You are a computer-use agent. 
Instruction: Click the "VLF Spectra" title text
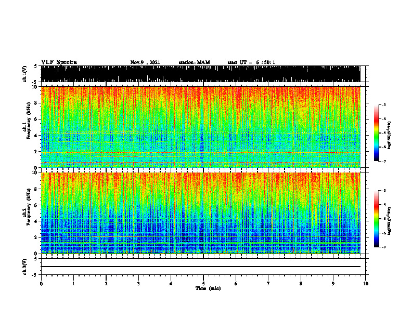59,62
